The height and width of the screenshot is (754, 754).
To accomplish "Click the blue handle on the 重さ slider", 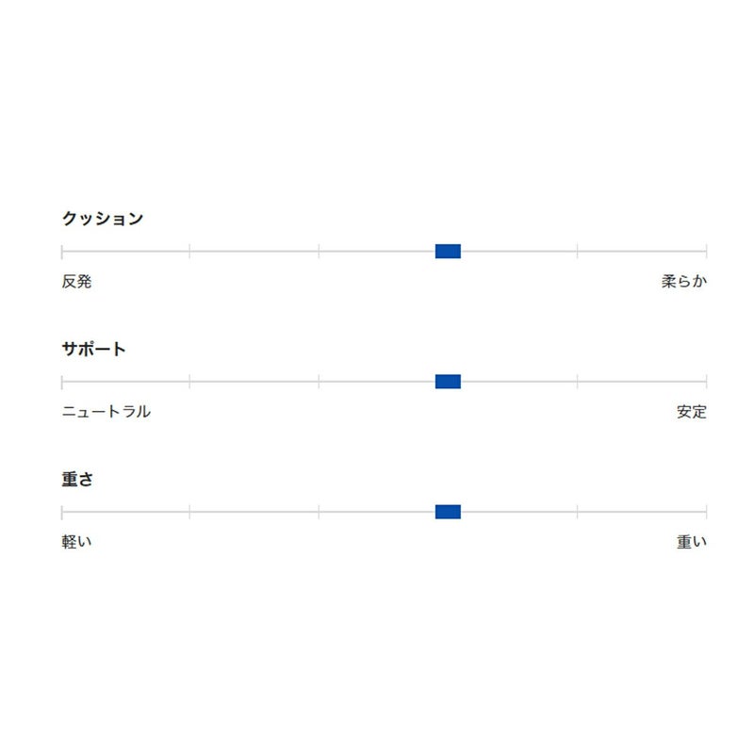I will coord(448,512).
